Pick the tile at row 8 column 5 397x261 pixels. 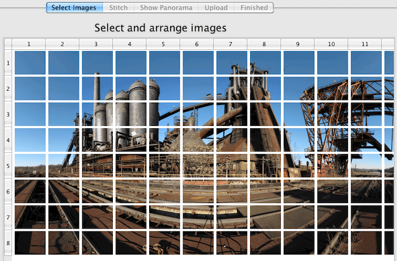(x=164, y=243)
